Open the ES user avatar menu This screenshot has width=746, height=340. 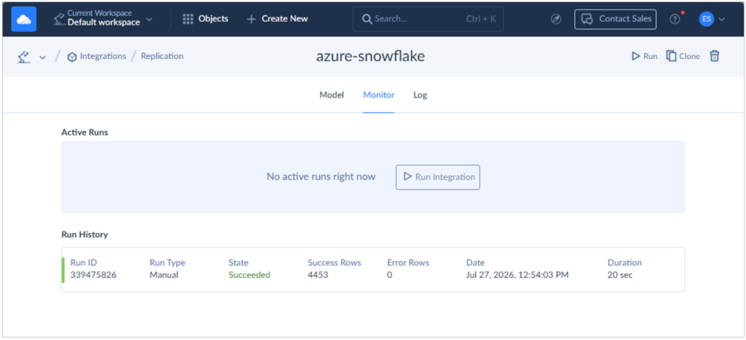tap(707, 19)
